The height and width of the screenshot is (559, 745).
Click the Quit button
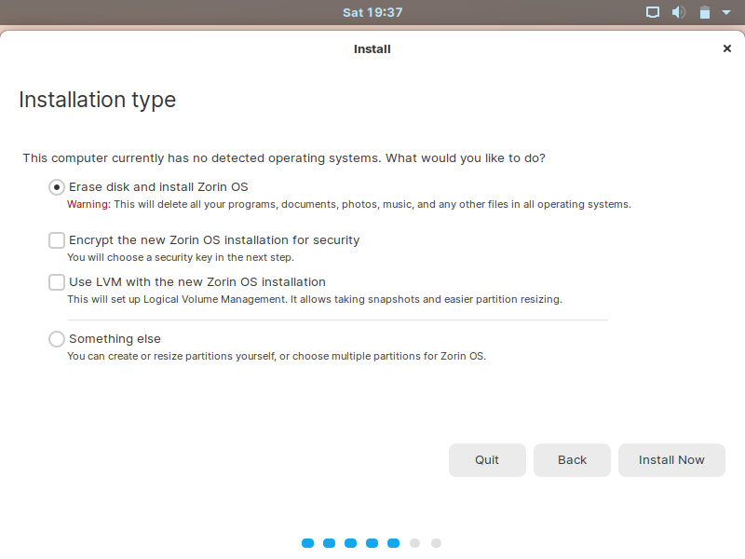[x=487, y=460]
